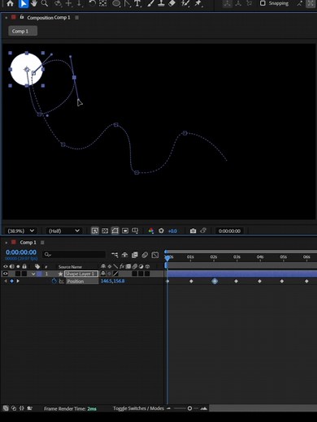Collapse the Shape Layer 1 properties arrow
The image size is (317, 422).
(33, 273)
